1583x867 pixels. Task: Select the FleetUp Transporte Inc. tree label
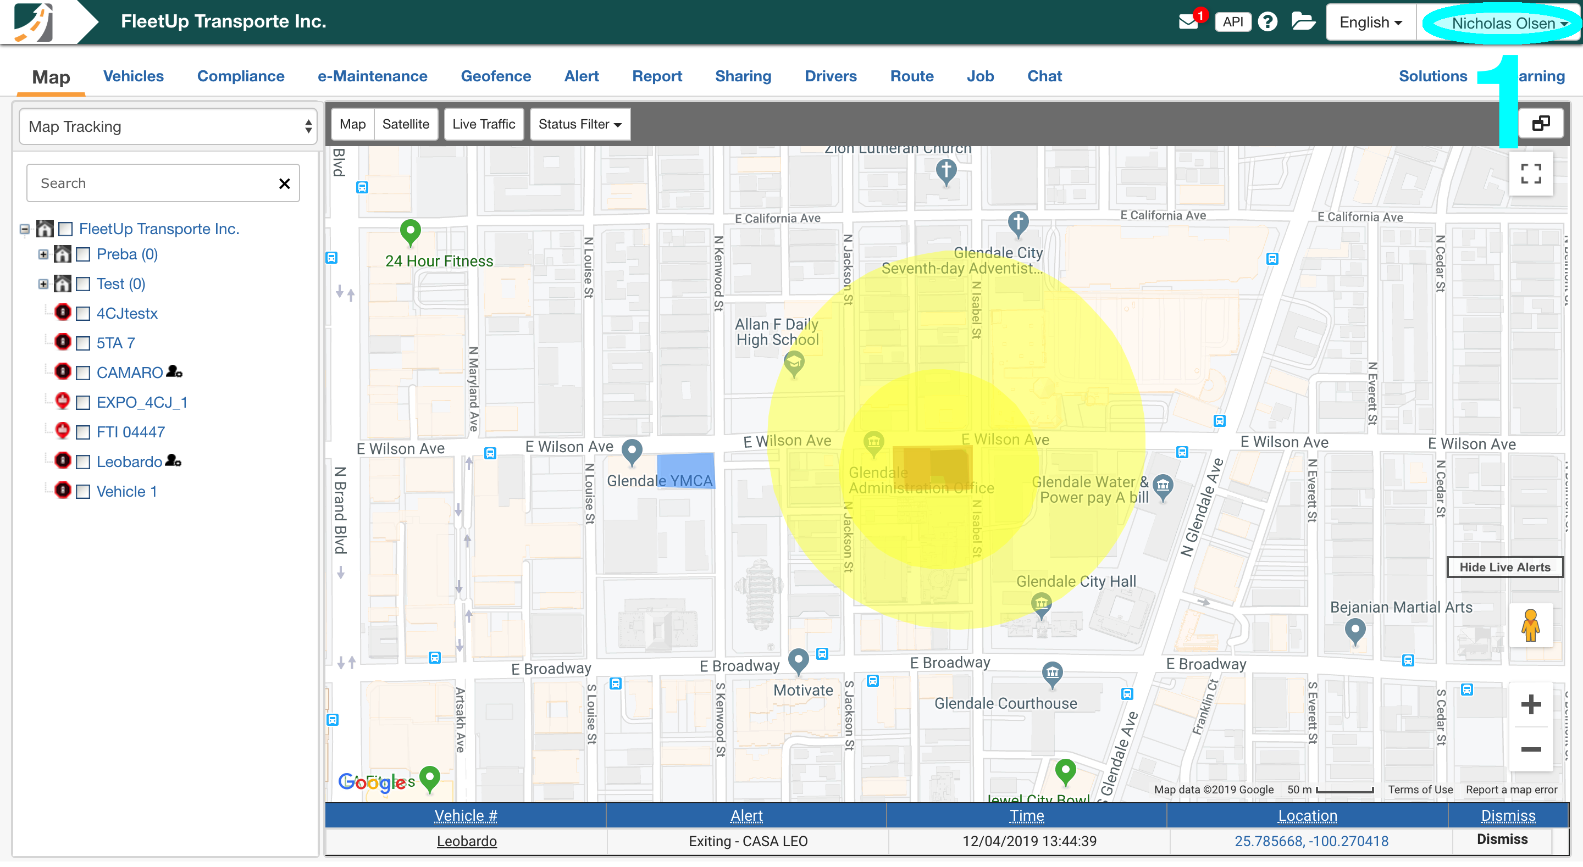pos(159,229)
